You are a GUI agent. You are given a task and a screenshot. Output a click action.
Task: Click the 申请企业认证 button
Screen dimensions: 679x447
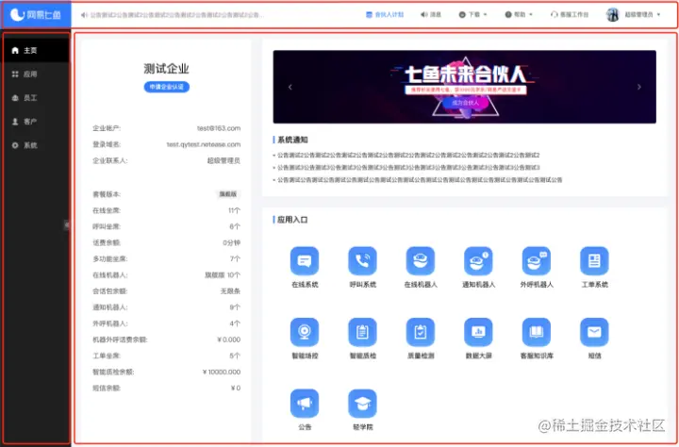167,87
